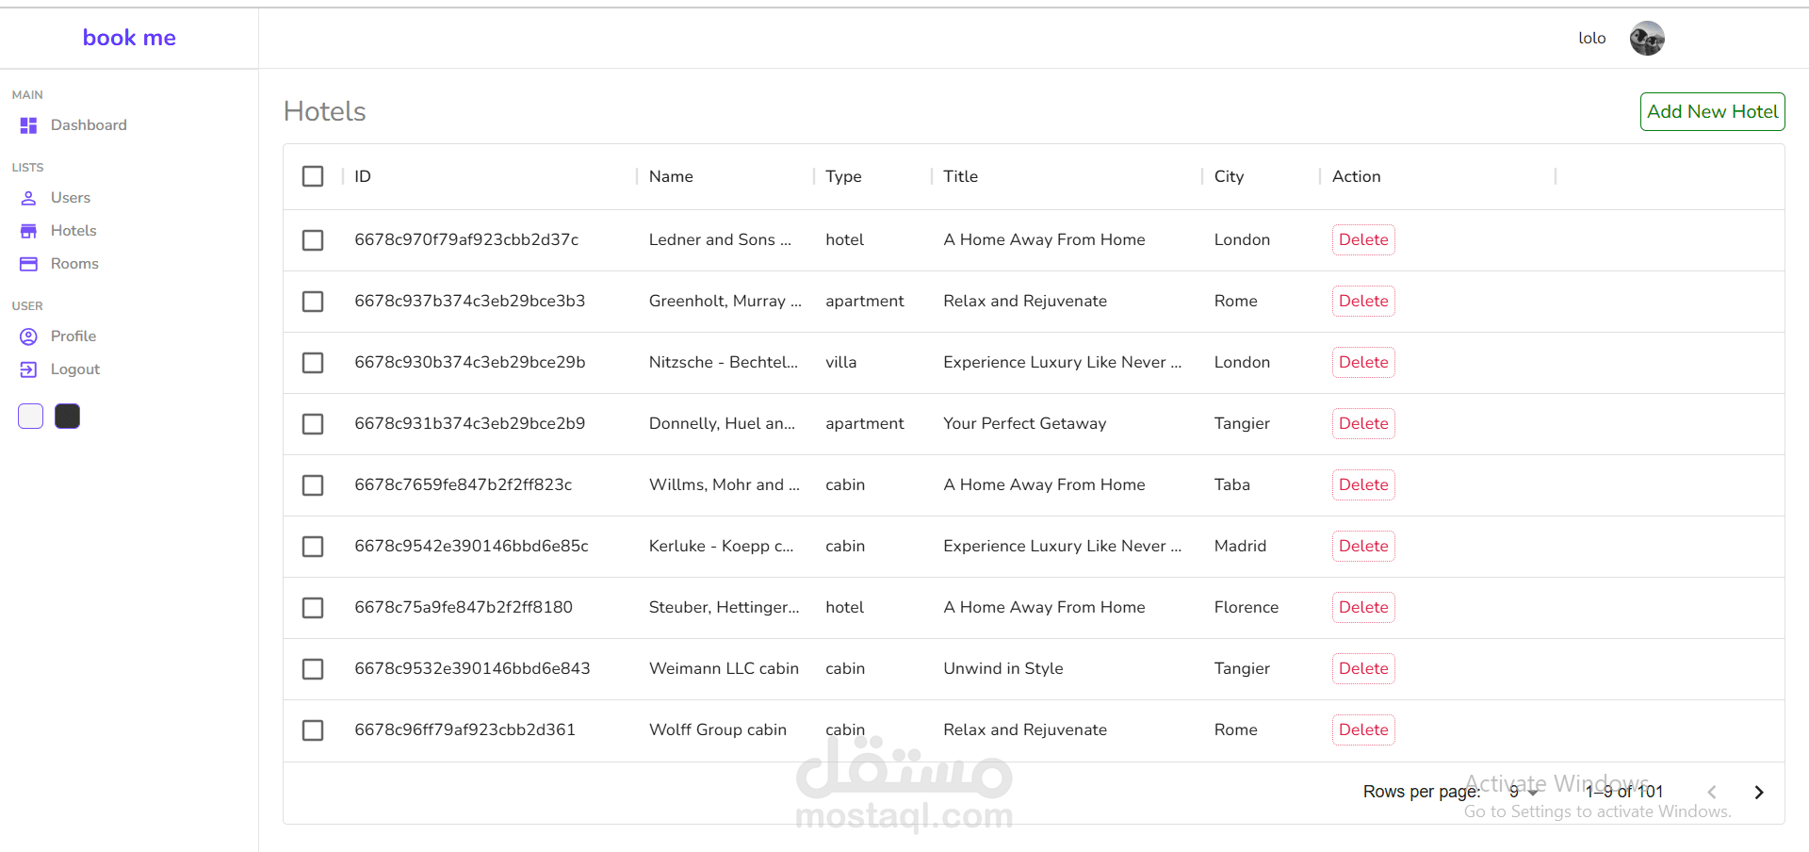Click the lolo username

1592,39
